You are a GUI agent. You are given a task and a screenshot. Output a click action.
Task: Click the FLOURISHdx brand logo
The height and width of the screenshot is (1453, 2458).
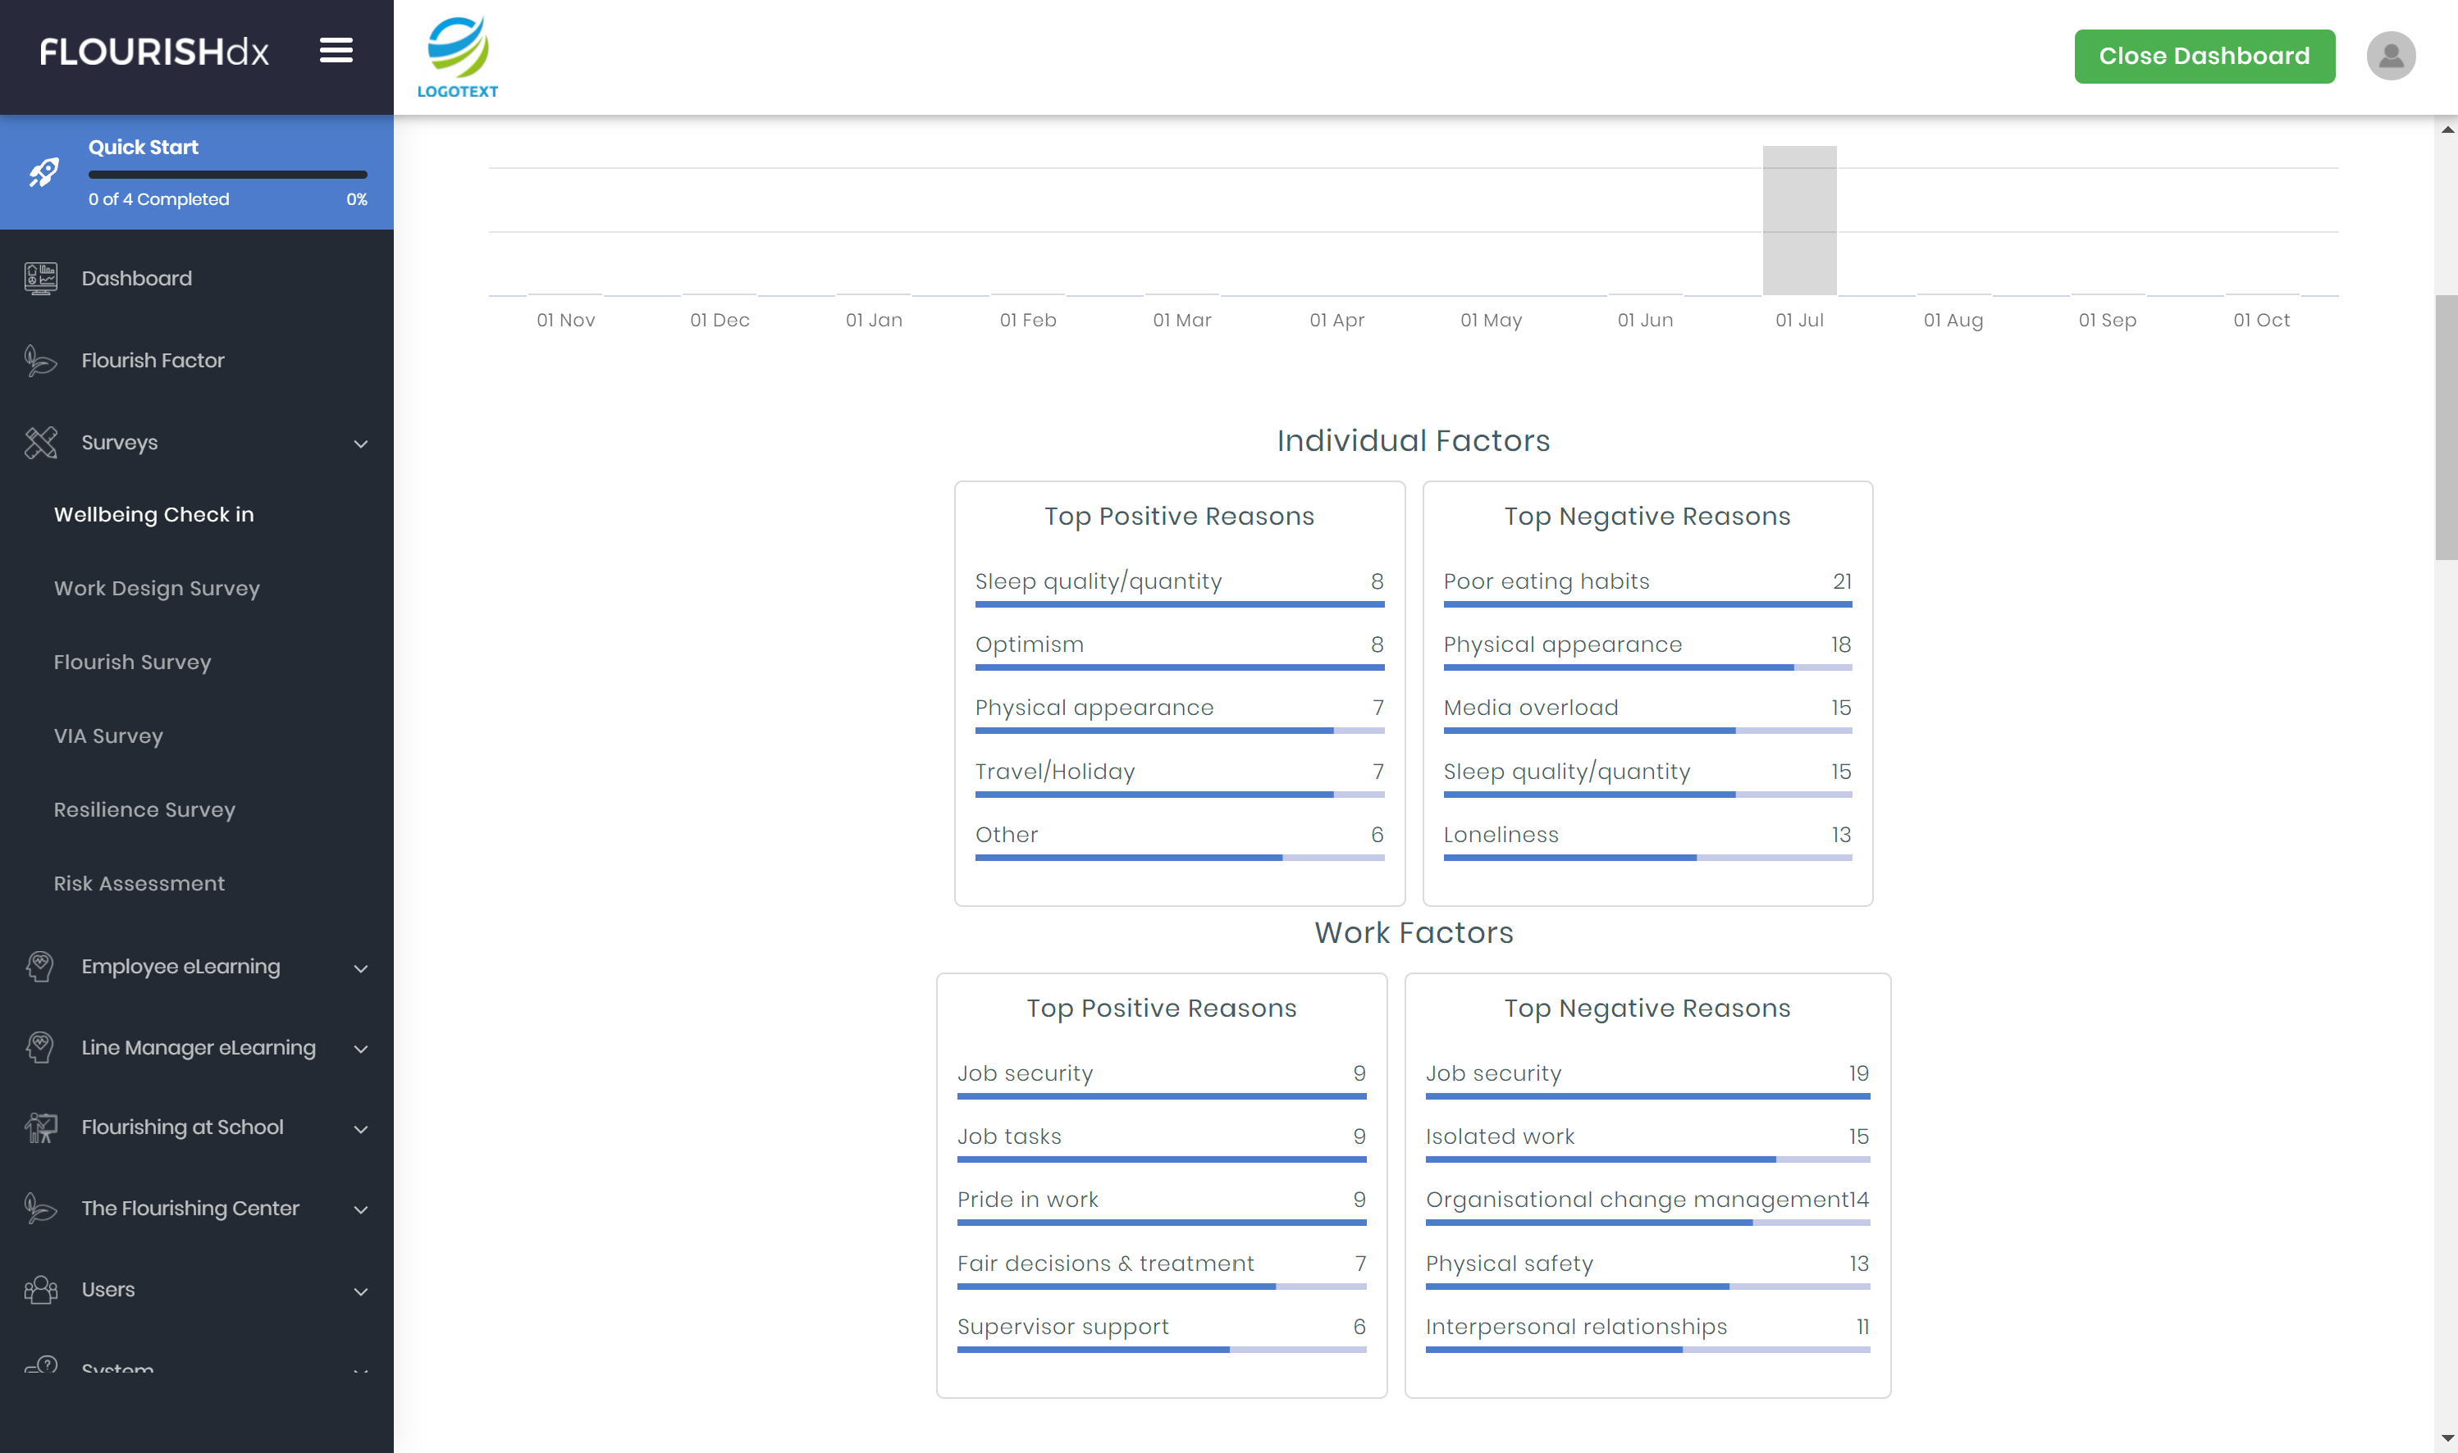[x=153, y=51]
